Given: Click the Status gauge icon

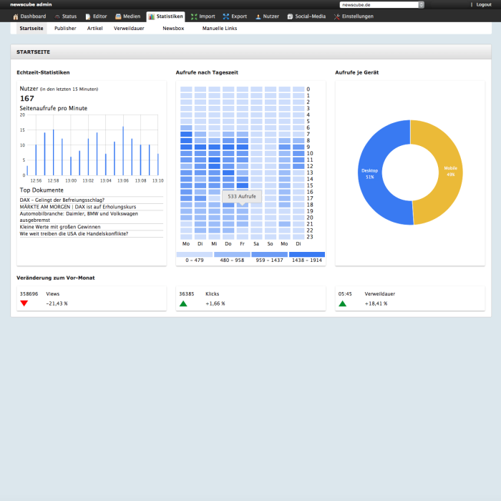Looking at the screenshot, I should (x=57, y=16).
